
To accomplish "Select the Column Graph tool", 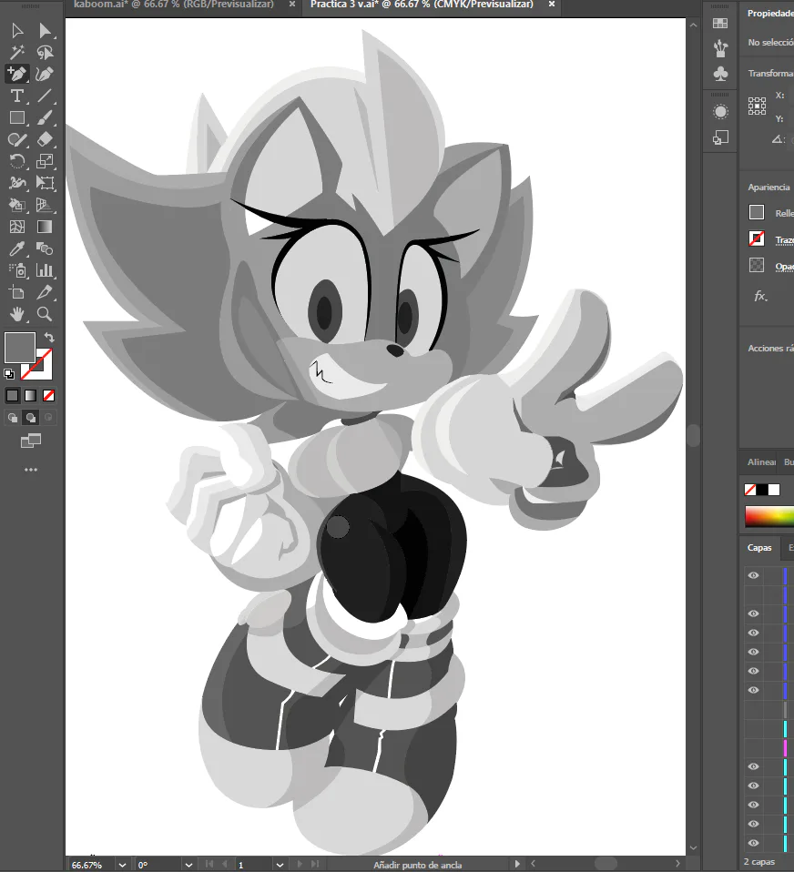I will click(45, 270).
